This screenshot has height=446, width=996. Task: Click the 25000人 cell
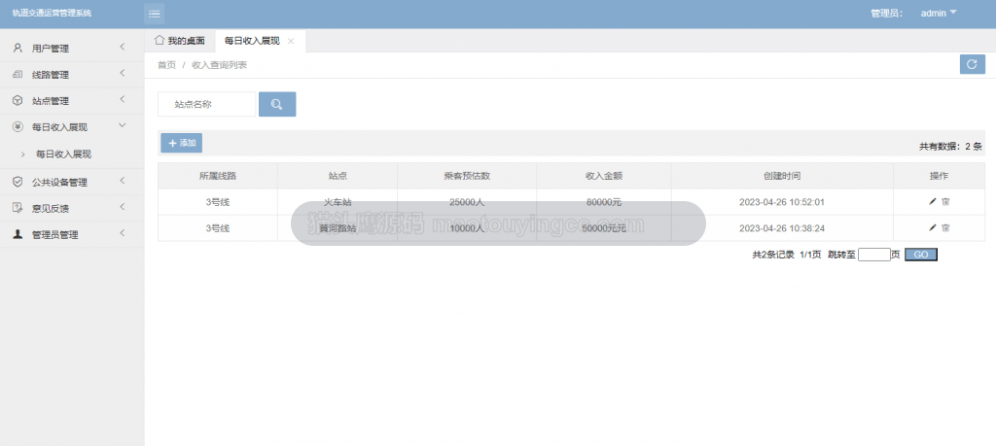click(467, 202)
